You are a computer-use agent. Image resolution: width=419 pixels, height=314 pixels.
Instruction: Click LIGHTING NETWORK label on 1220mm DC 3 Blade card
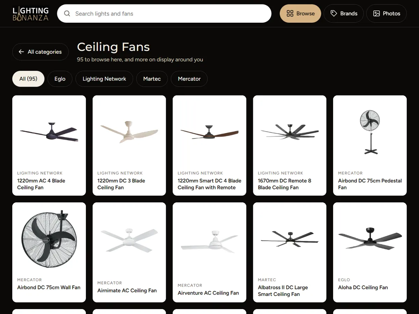[120, 173]
